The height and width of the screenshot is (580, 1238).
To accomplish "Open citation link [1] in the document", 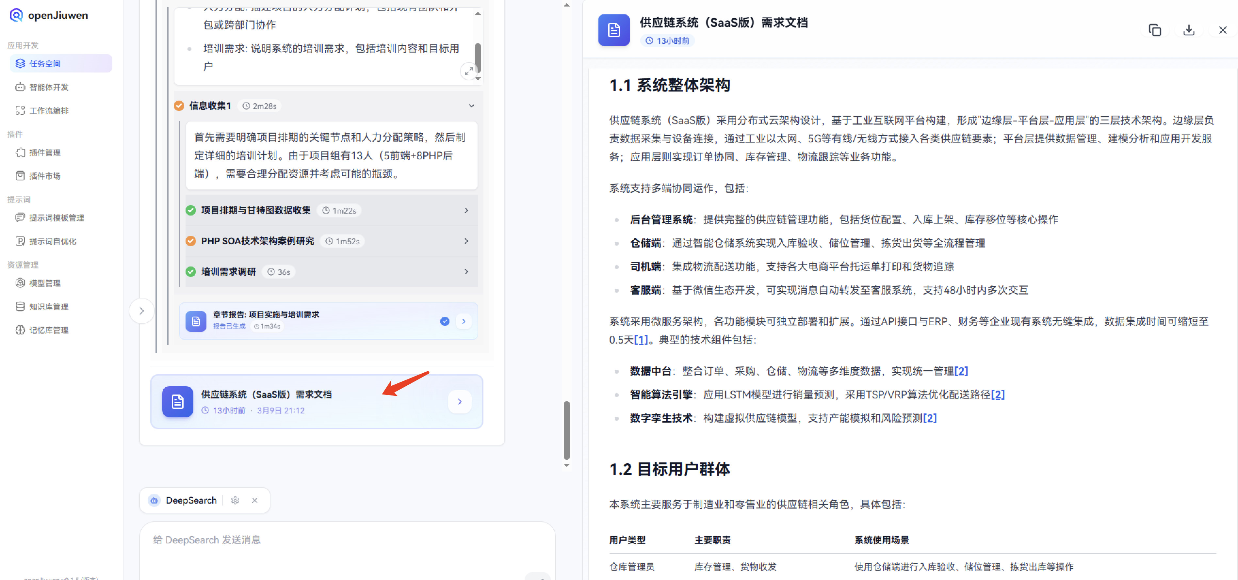I will point(641,340).
